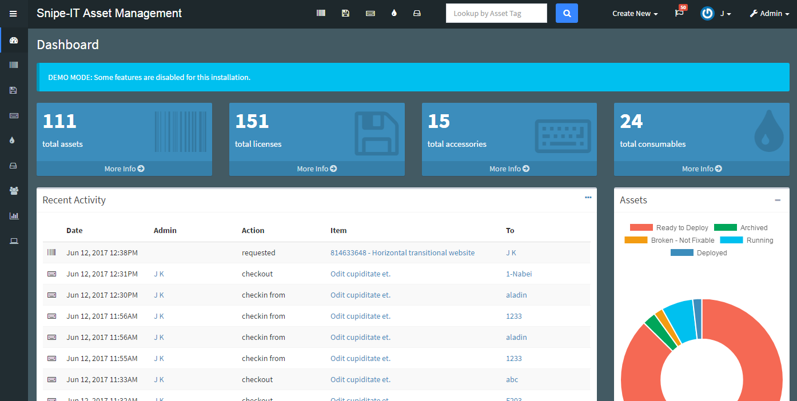Click the floppy disk icon on licenses card
Viewport: 797px width, 401px height.
[376, 134]
